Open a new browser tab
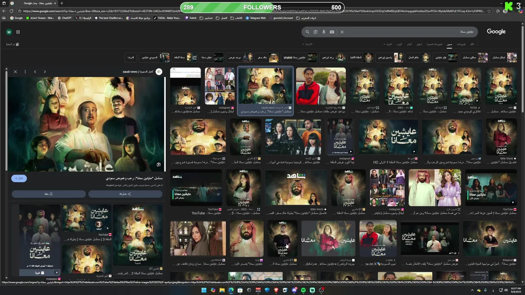 click(62, 3)
